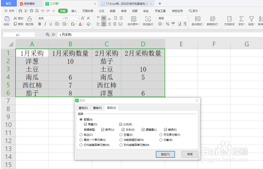Open the font name dropdown (宋体)
Screen dimensions: 263x169
pyautogui.click(x=63, y=18)
